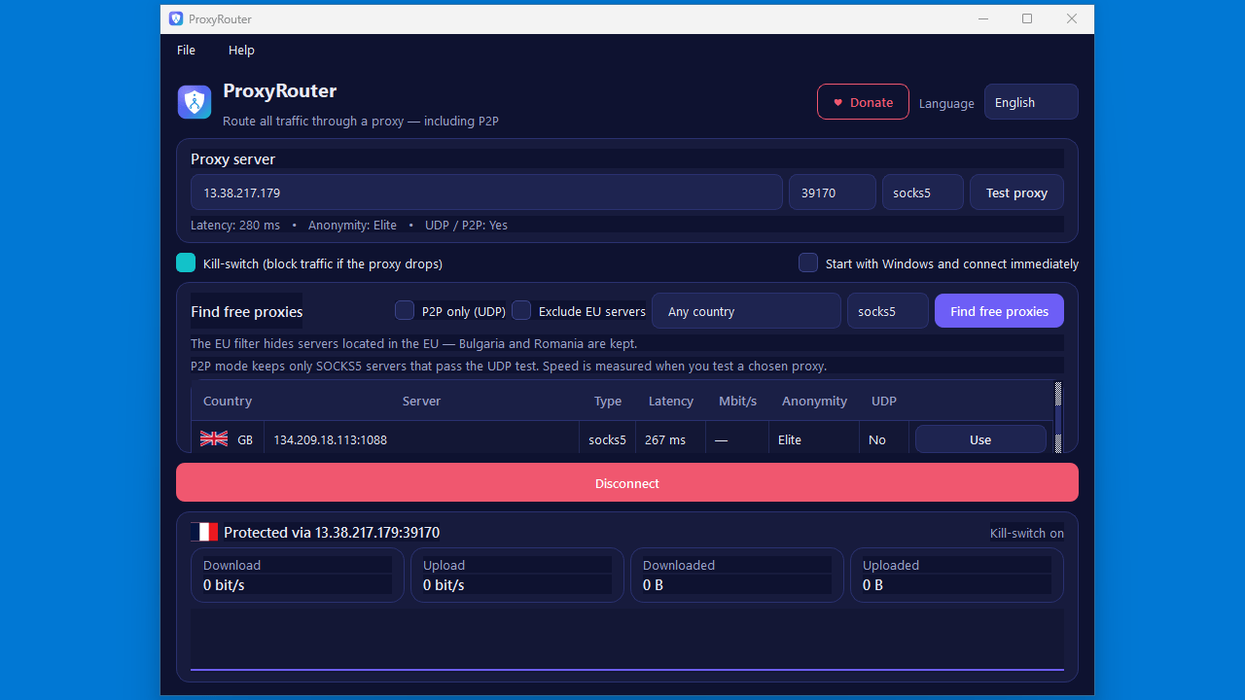Click the port field showing 39170
The width and height of the screenshot is (1245, 700).
coord(833,192)
